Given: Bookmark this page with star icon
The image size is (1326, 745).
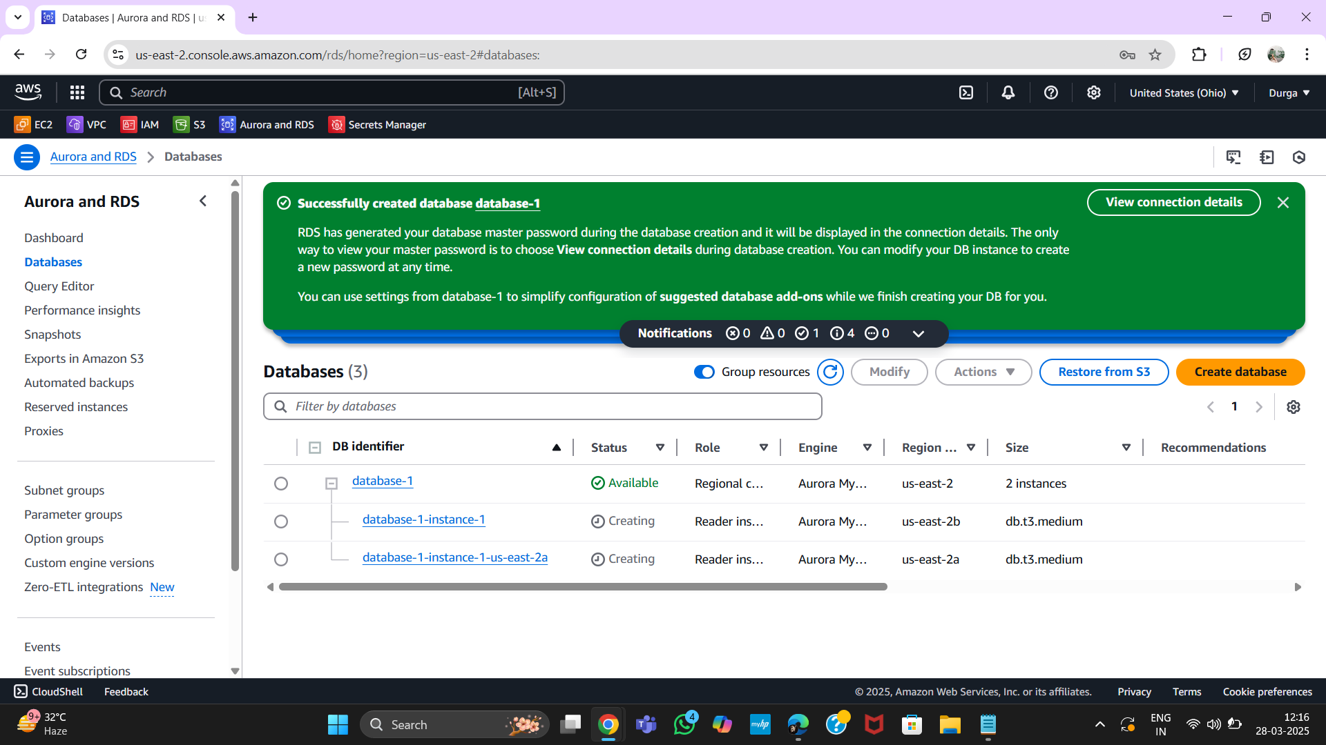Looking at the screenshot, I should point(1155,54).
